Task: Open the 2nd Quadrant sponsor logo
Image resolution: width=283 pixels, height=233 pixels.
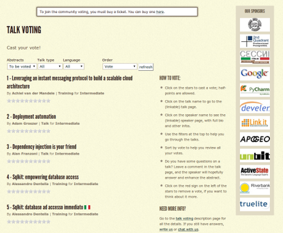Action: (255, 41)
